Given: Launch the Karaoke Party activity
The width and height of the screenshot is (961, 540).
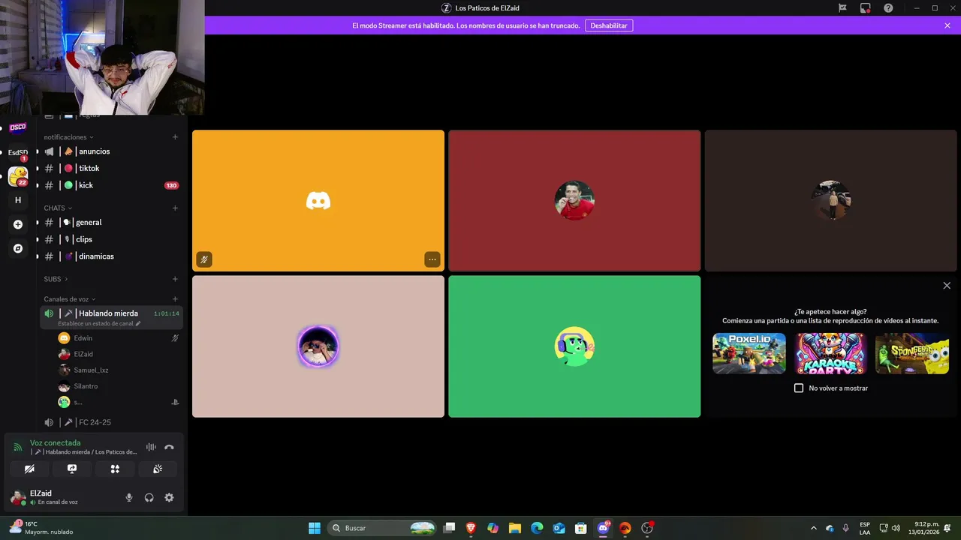Looking at the screenshot, I should [830, 353].
